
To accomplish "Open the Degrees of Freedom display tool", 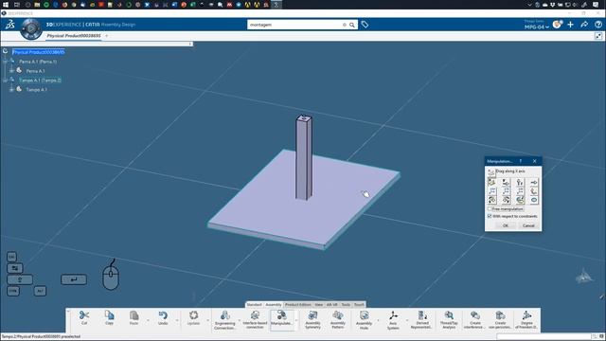I will point(526,320).
